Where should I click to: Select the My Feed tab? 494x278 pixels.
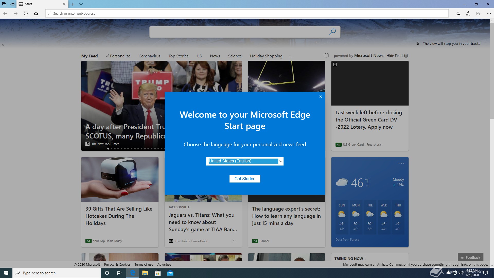pos(90,56)
